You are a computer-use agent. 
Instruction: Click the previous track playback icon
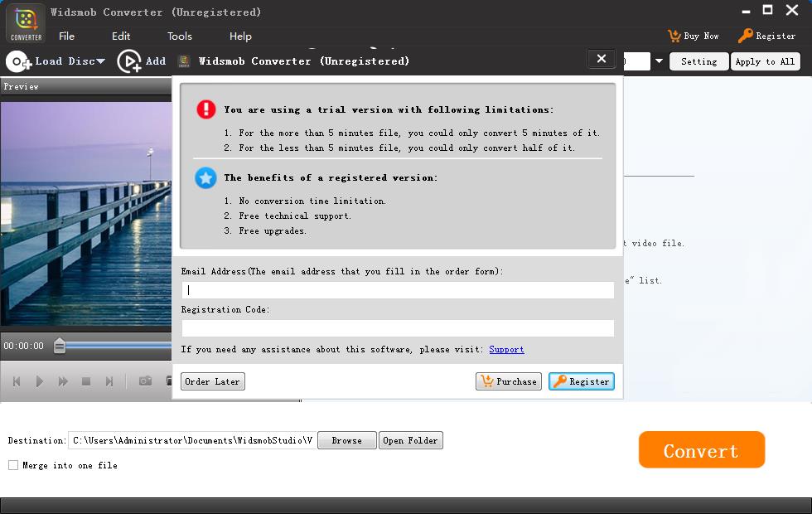[x=17, y=381]
